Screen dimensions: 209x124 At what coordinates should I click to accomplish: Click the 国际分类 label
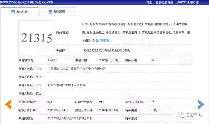click(131, 60)
